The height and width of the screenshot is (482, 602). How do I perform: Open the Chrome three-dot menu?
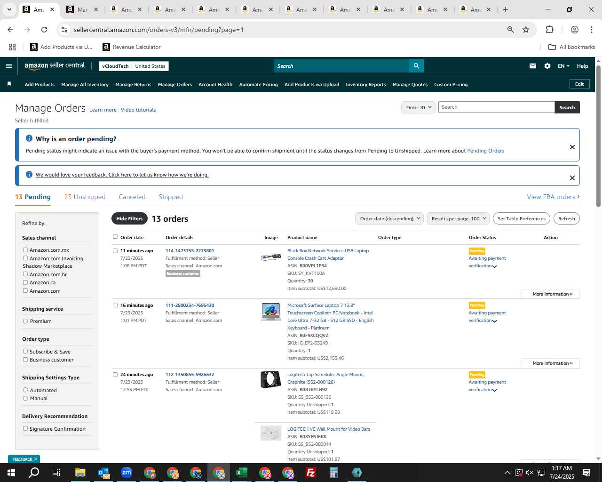591,30
